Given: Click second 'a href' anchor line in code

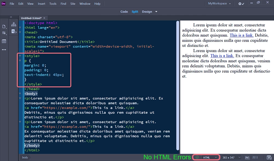Looking at the screenshot, I should tap(79, 127).
